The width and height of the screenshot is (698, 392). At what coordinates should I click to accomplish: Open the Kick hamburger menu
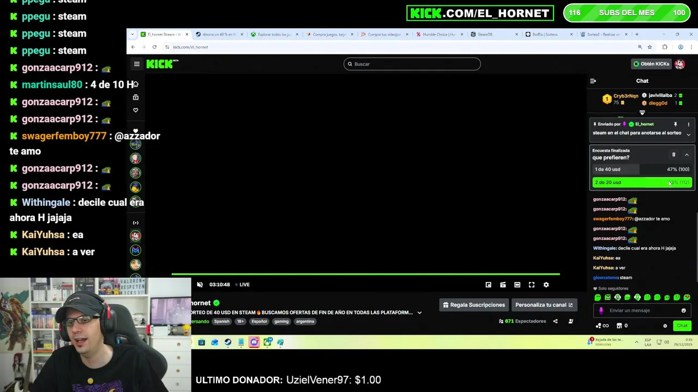point(137,64)
